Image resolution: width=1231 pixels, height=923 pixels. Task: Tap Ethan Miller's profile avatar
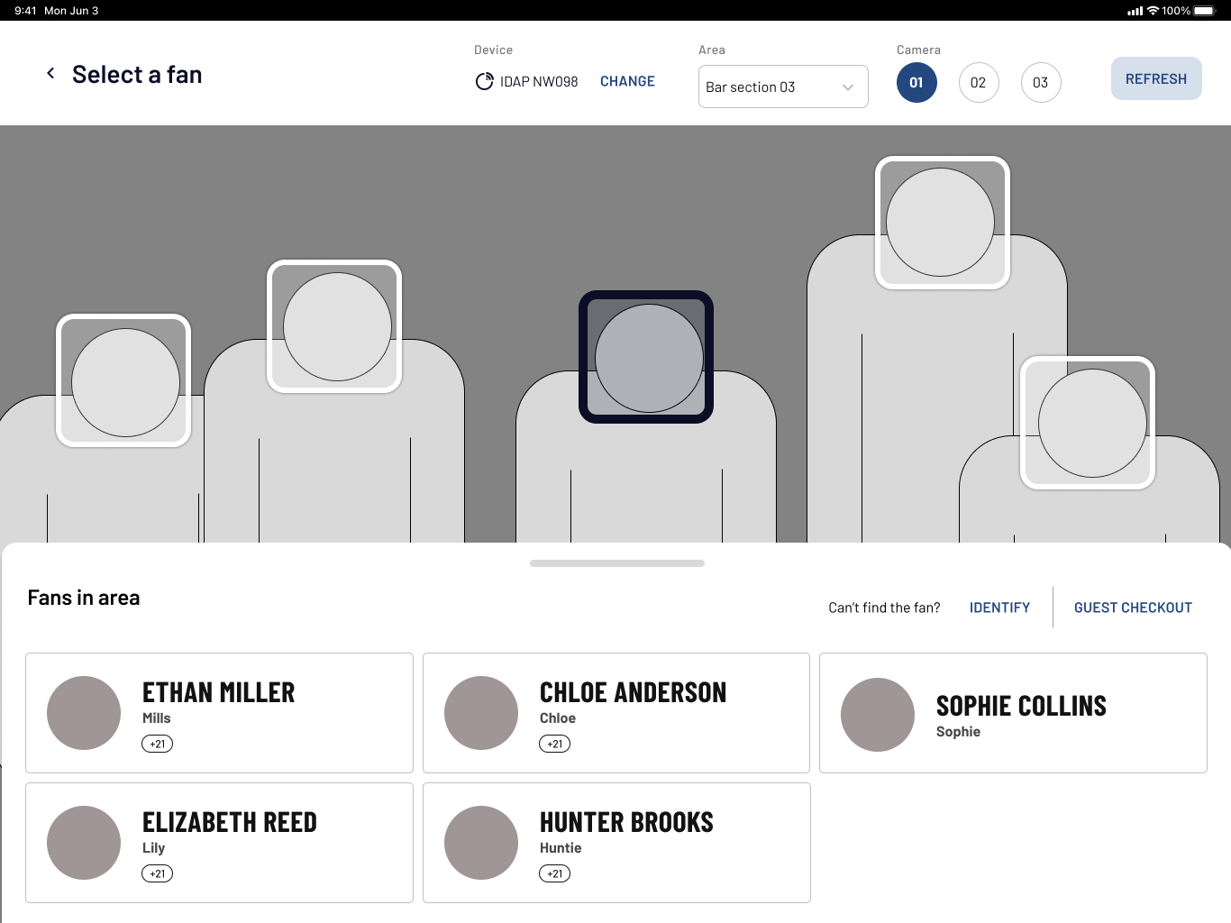pos(84,713)
